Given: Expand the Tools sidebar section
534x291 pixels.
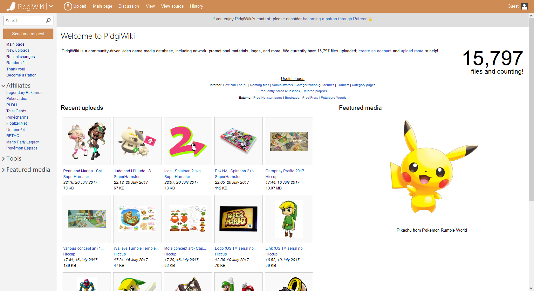Looking at the screenshot, I should tap(3, 159).
